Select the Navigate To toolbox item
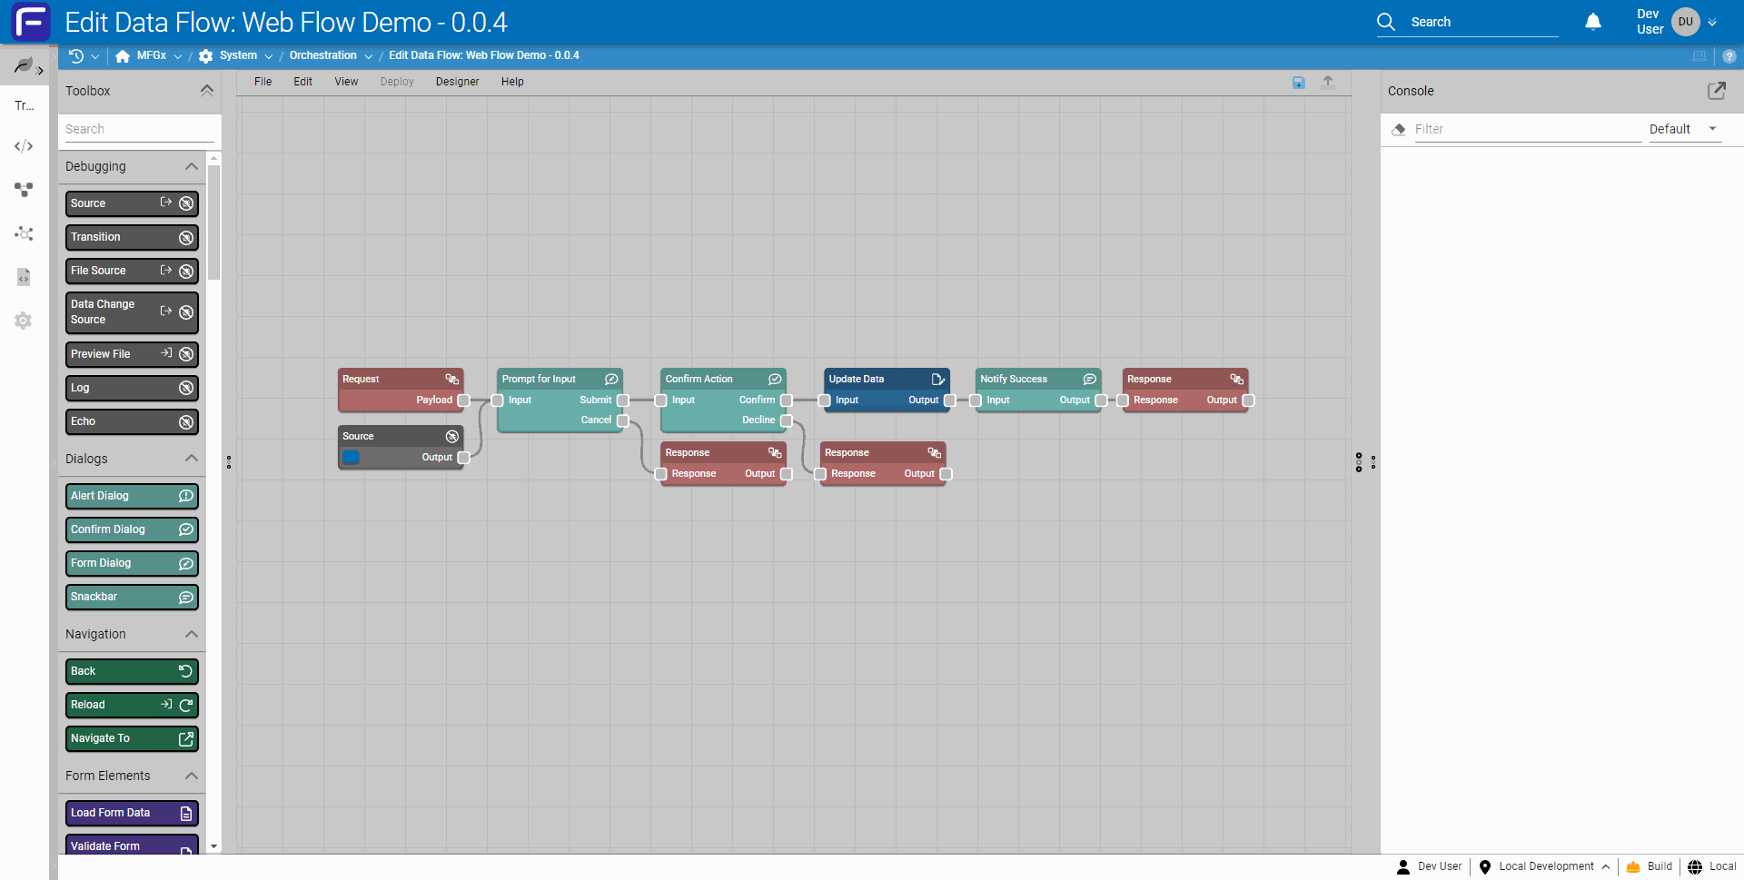This screenshot has width=1744, height=880. click(132, 738)
